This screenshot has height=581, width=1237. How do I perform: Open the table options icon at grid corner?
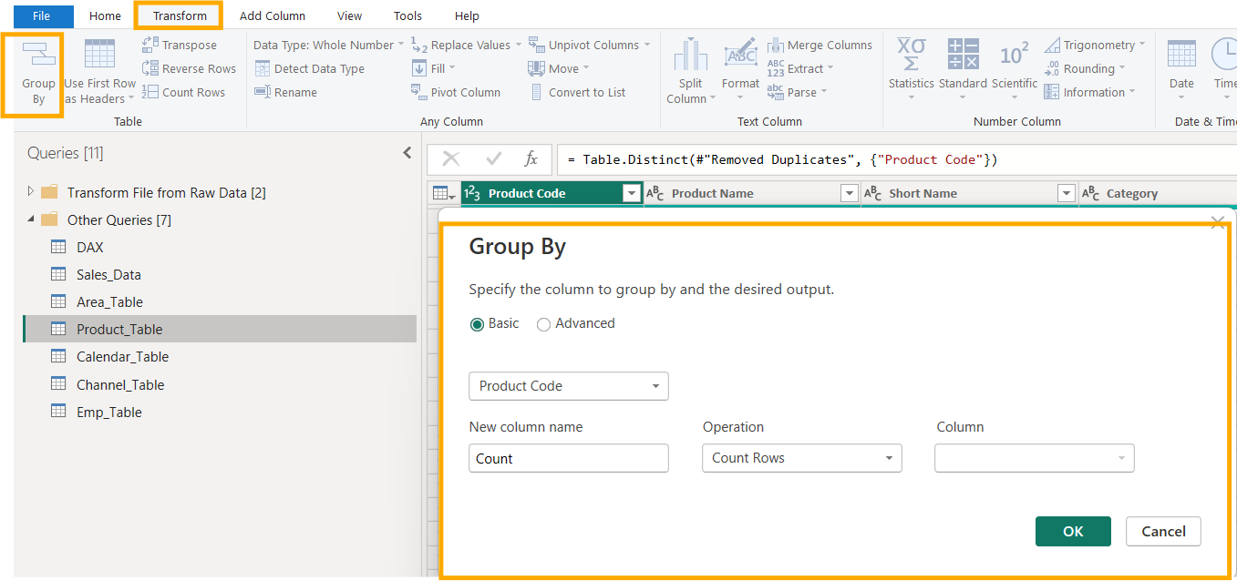pos(444,193)
